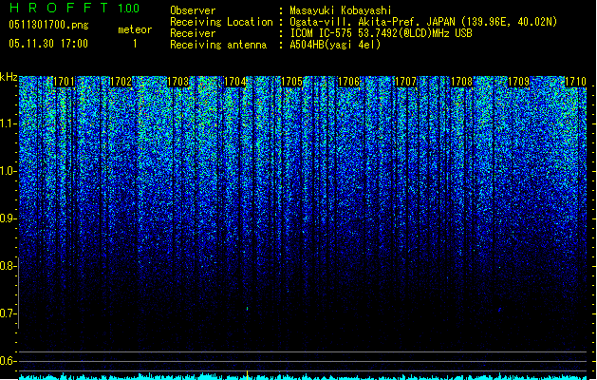The height and width of the screenshot is (380, 597).
Task: Click the 0.8 frequency axis label
Action: [x=8, y=266]
